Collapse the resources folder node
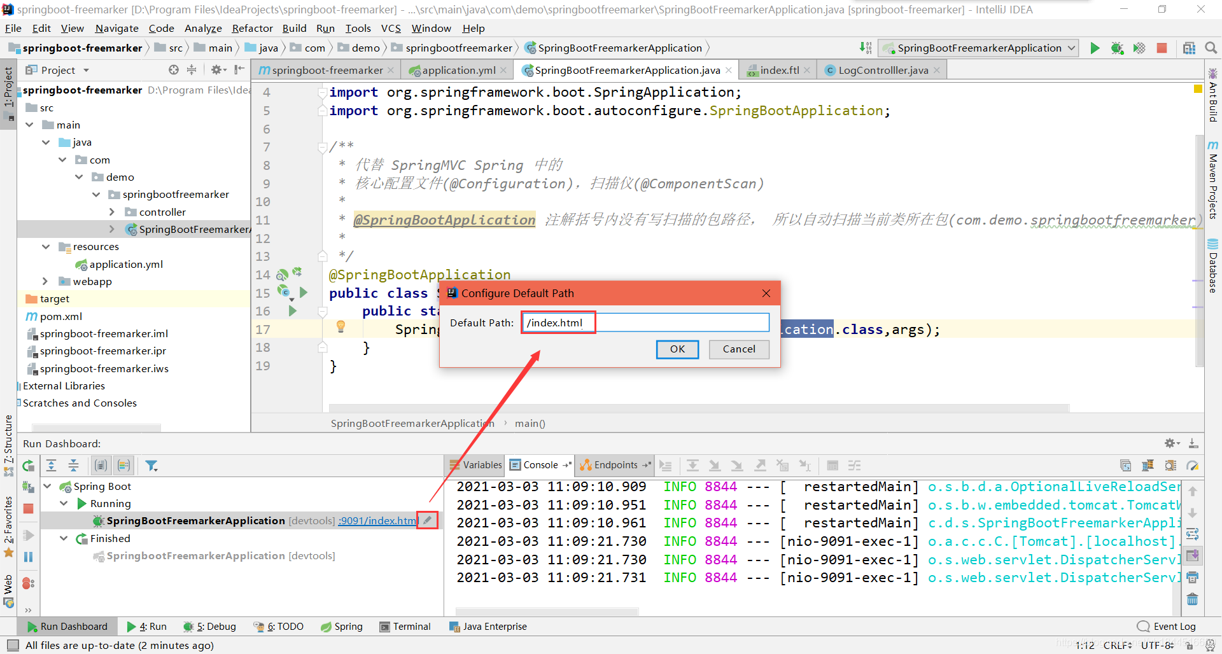The image size is (1222, 654). (46, 247)
